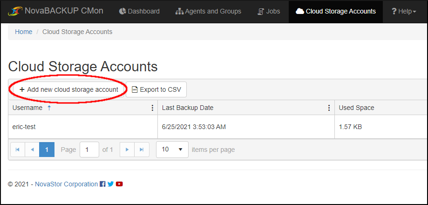Select page 1 in the pager
Screen dimensions: 428x205
[47, 150]
